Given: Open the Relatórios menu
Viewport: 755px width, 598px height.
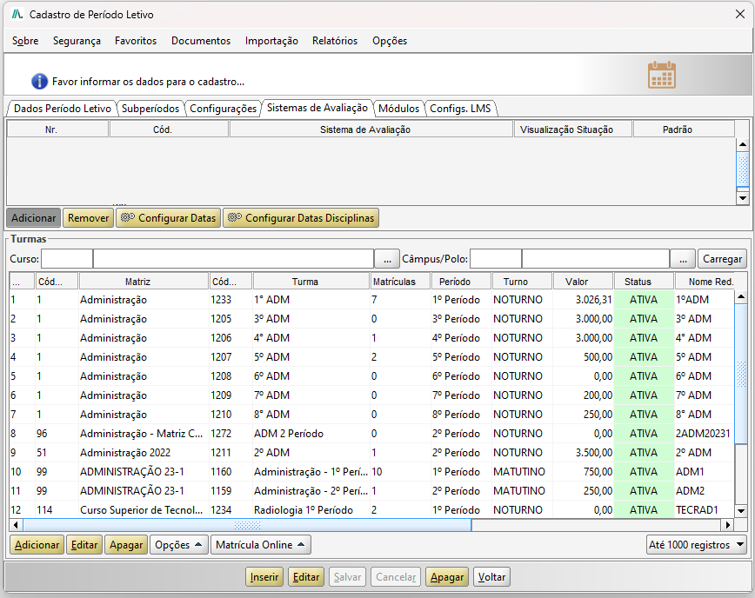Looking at the screenshot, I should pos(335,41).
